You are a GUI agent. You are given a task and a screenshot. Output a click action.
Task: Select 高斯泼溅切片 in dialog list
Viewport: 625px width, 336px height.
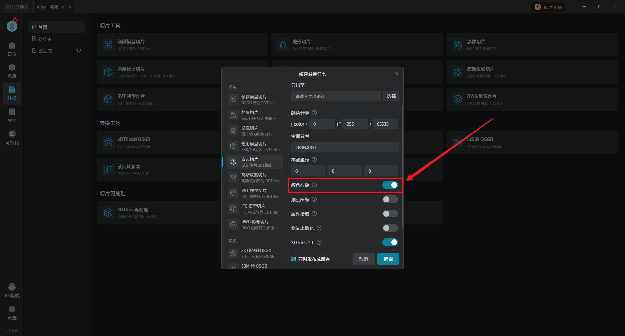[x=254, y=178]
